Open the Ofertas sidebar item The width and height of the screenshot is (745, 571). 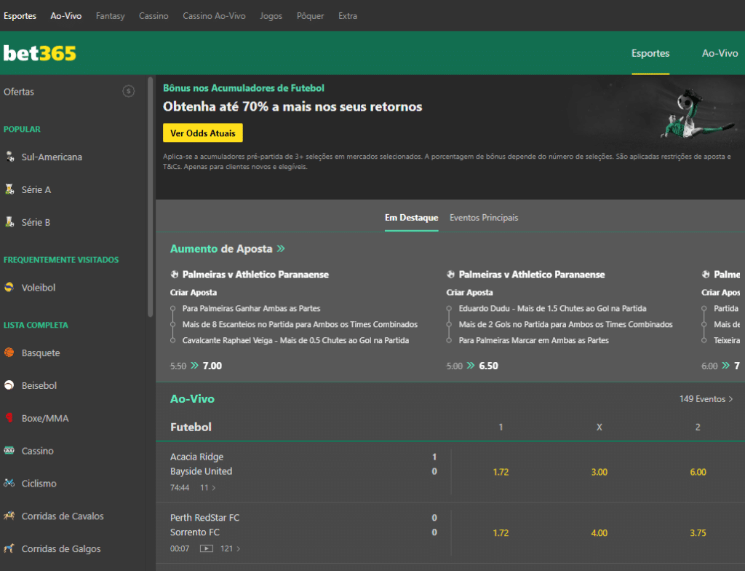(x=71, y=91)
